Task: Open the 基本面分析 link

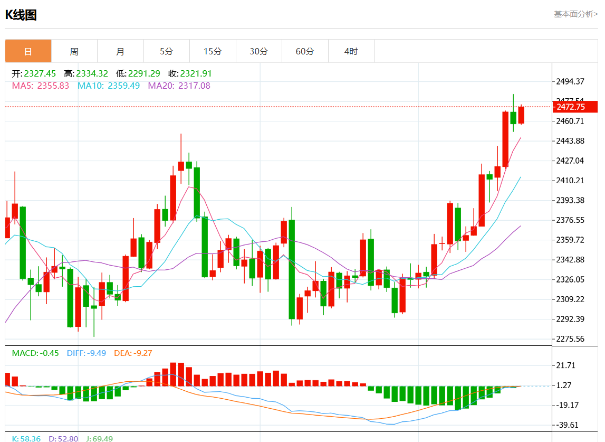Action: [x=575, y=14]
